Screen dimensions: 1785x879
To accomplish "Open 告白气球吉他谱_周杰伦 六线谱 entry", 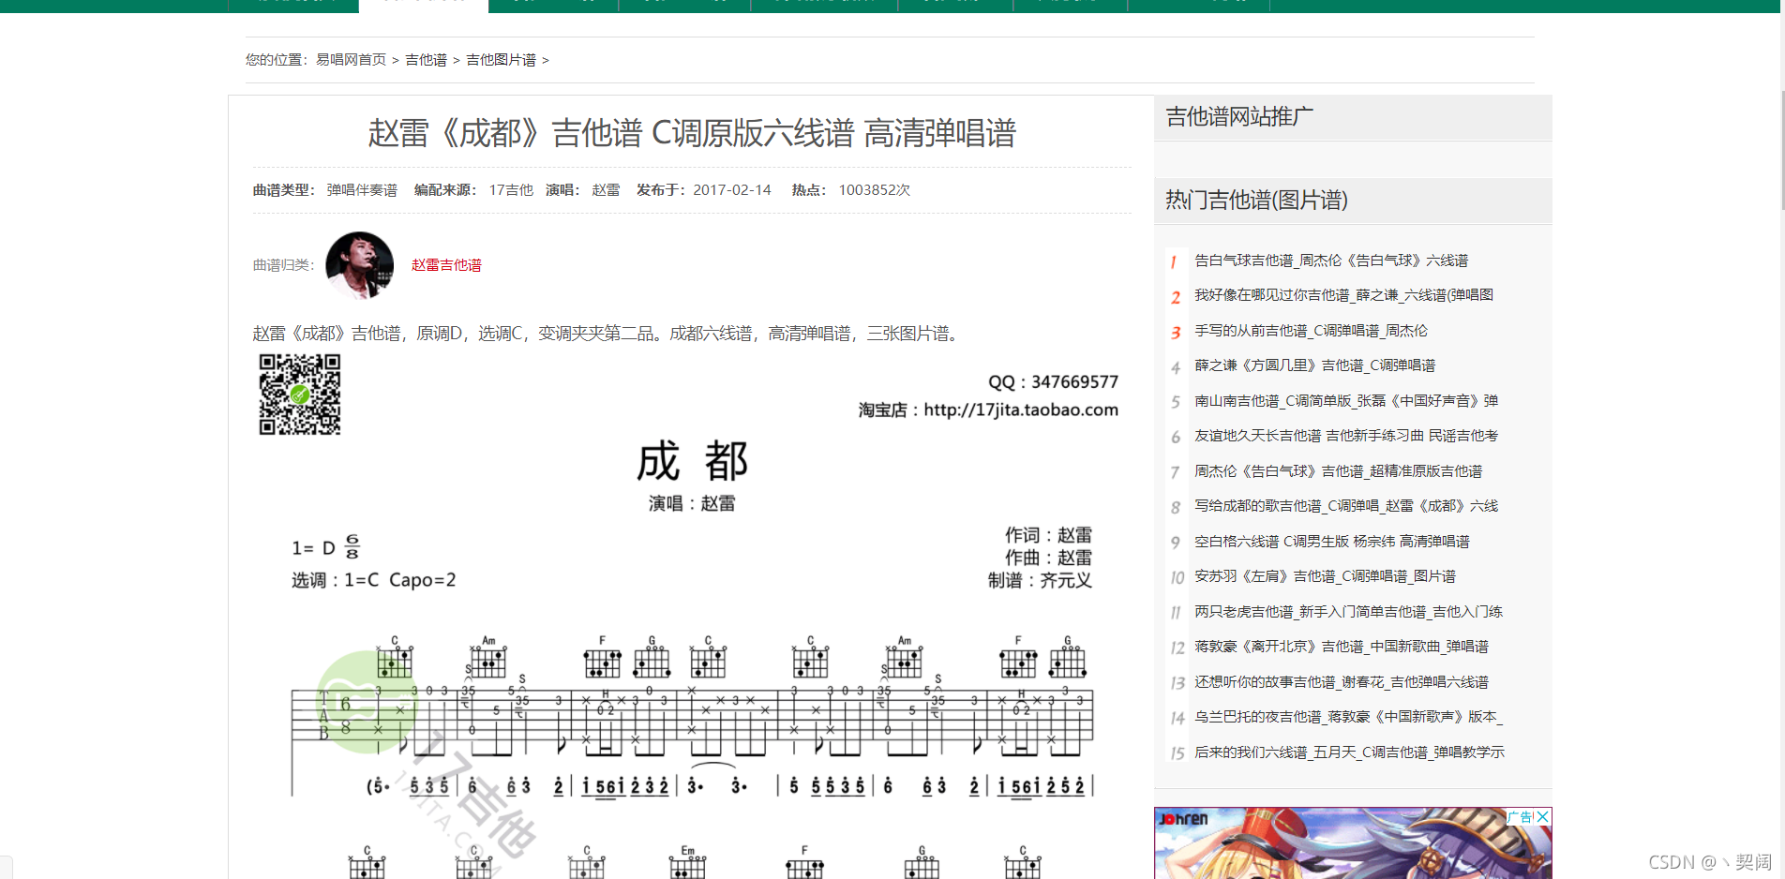I will coord(1331,261).
